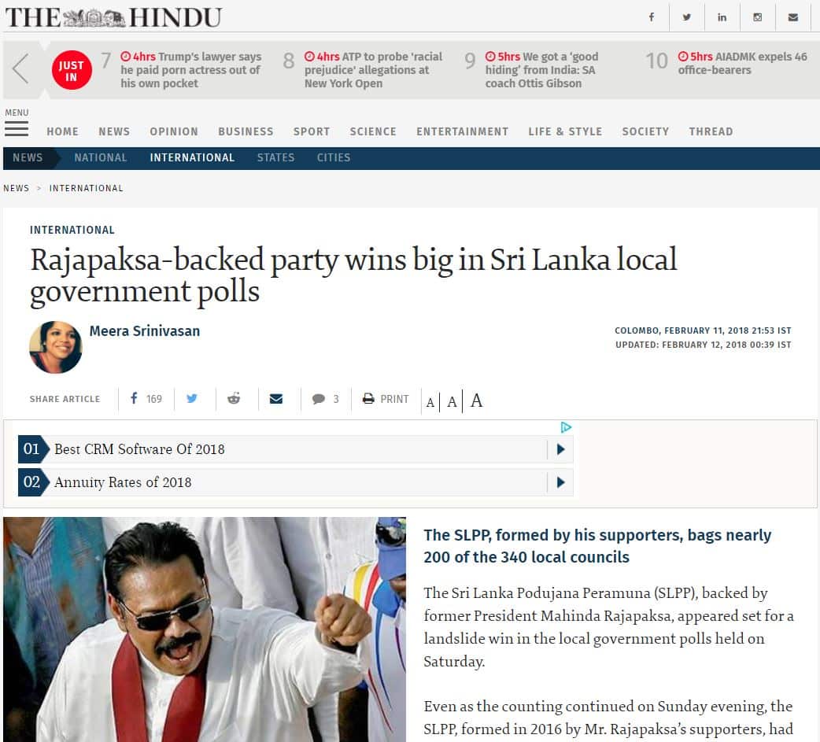The image size is (820, 742).
Task: Open Entertainment in main navigation
Action: [462, 131]
